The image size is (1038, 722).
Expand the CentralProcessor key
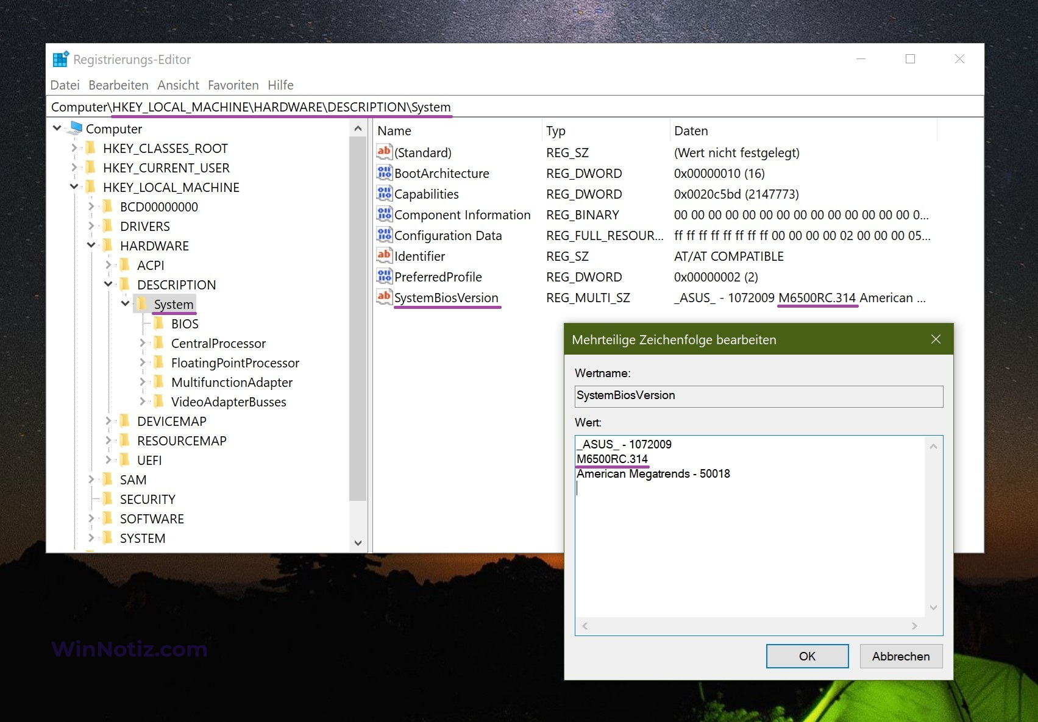click(143, 343)
